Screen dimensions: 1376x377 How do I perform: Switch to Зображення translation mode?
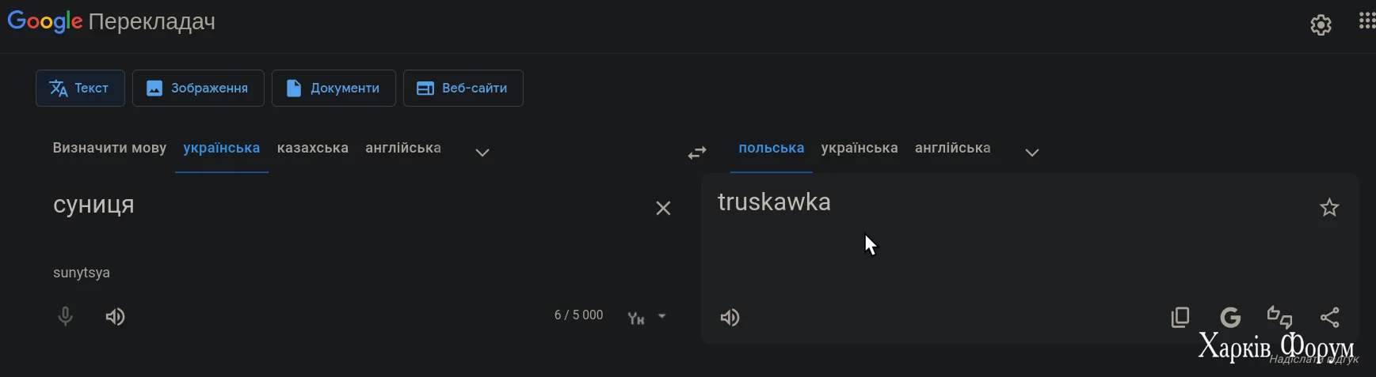tap(197, 89)
